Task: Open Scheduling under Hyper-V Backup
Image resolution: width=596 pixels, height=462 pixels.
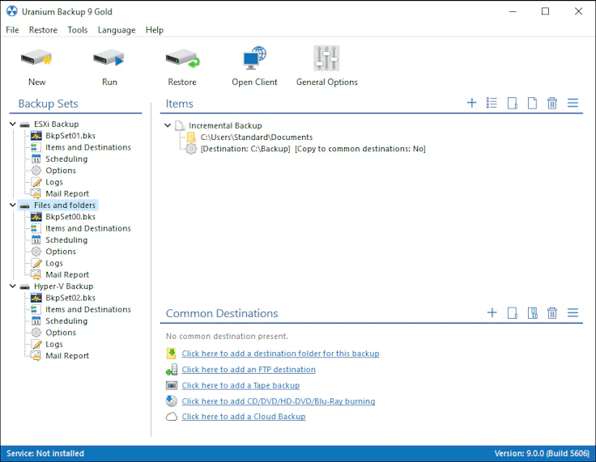Action: click(x=66, y=320)
